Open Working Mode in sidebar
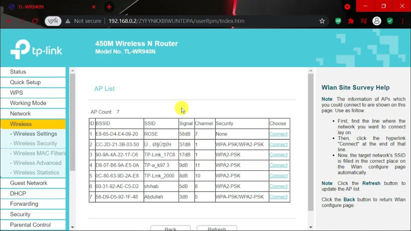 [33, 103]
